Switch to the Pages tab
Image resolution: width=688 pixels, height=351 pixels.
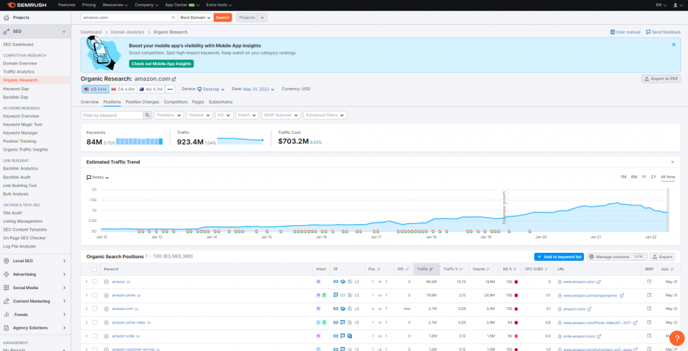(198, 102)
